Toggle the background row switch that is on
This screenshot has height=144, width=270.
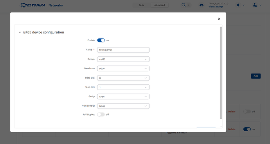pos(247,129)
